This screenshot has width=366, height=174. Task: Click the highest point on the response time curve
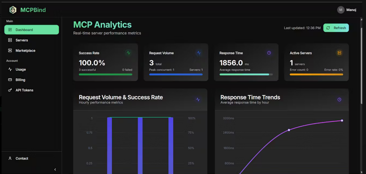(x=342, y=121)
